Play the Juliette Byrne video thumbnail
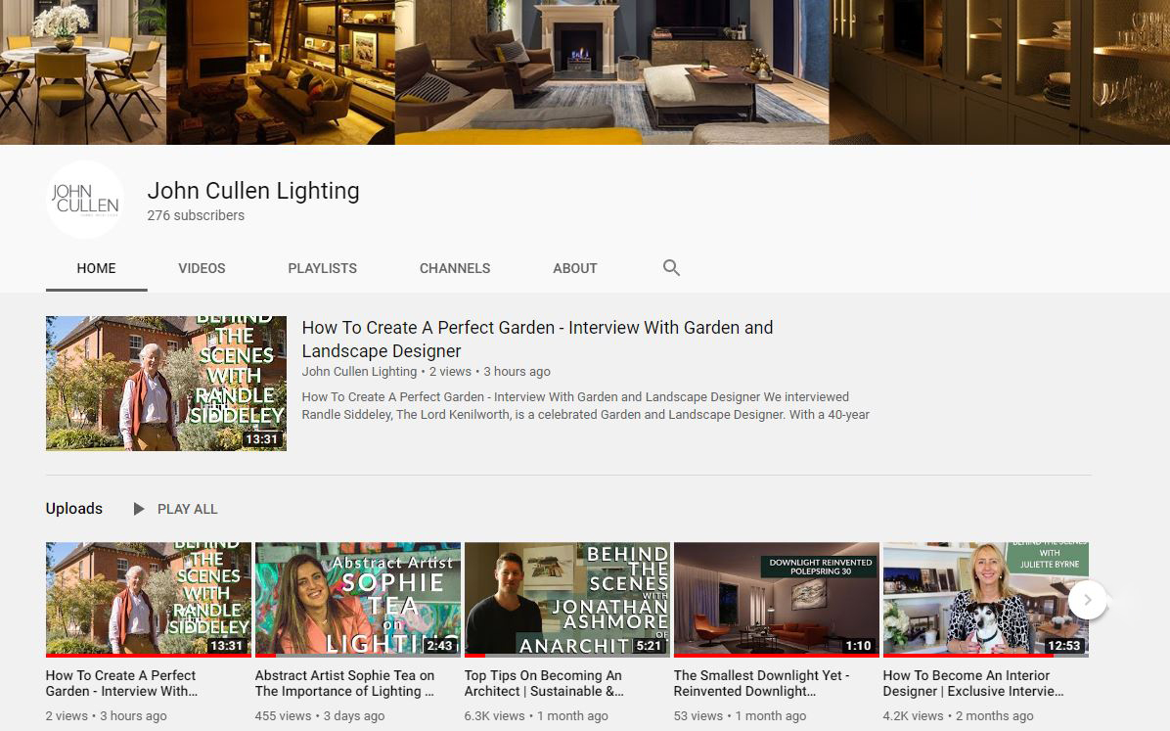The width and height of the screenshot is (1170, 731). point(986,599)
